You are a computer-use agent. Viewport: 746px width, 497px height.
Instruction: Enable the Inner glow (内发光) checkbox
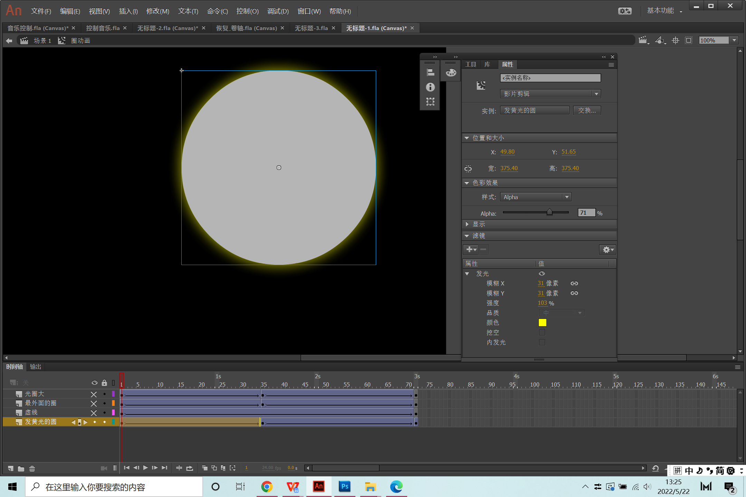(x=542, y=342)
